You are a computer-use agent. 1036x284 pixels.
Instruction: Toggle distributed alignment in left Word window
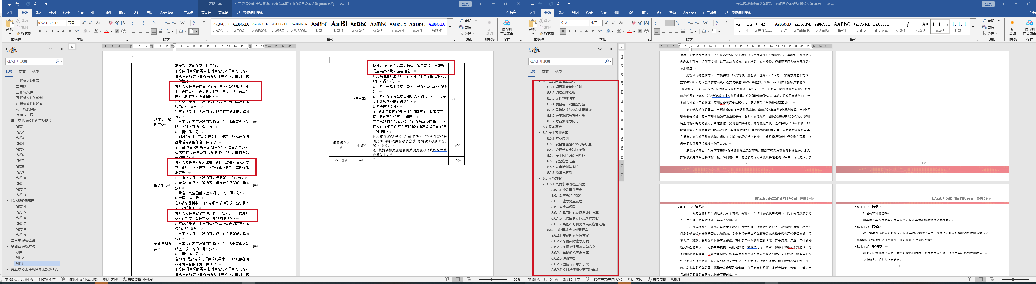(x=160, y=31)
